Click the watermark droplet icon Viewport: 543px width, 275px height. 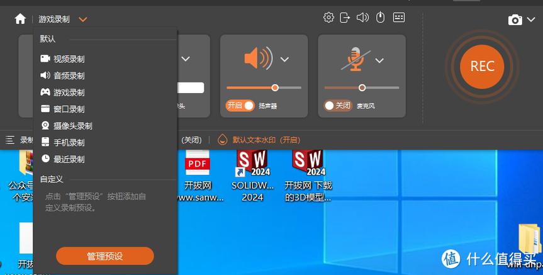pos(222,140)
